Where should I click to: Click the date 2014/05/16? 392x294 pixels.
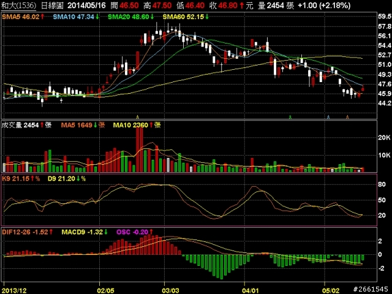coord(86,6)
